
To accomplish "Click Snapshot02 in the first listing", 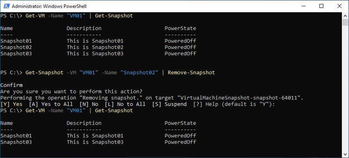I will click(x=16, y=47).
